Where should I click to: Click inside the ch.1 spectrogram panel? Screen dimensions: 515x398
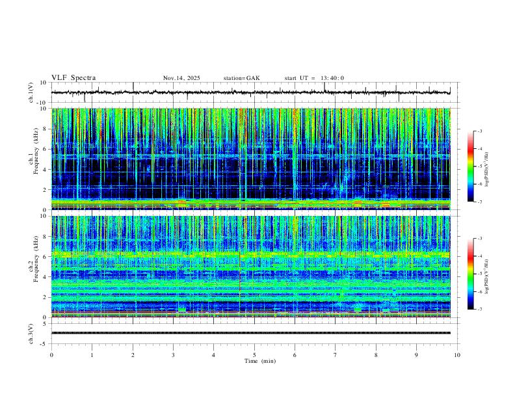[x=251, y=159]
